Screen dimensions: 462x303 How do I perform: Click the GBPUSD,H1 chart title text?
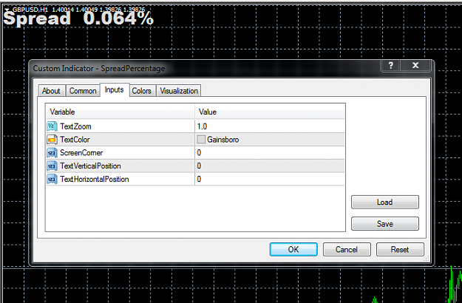tap(30, 10)
